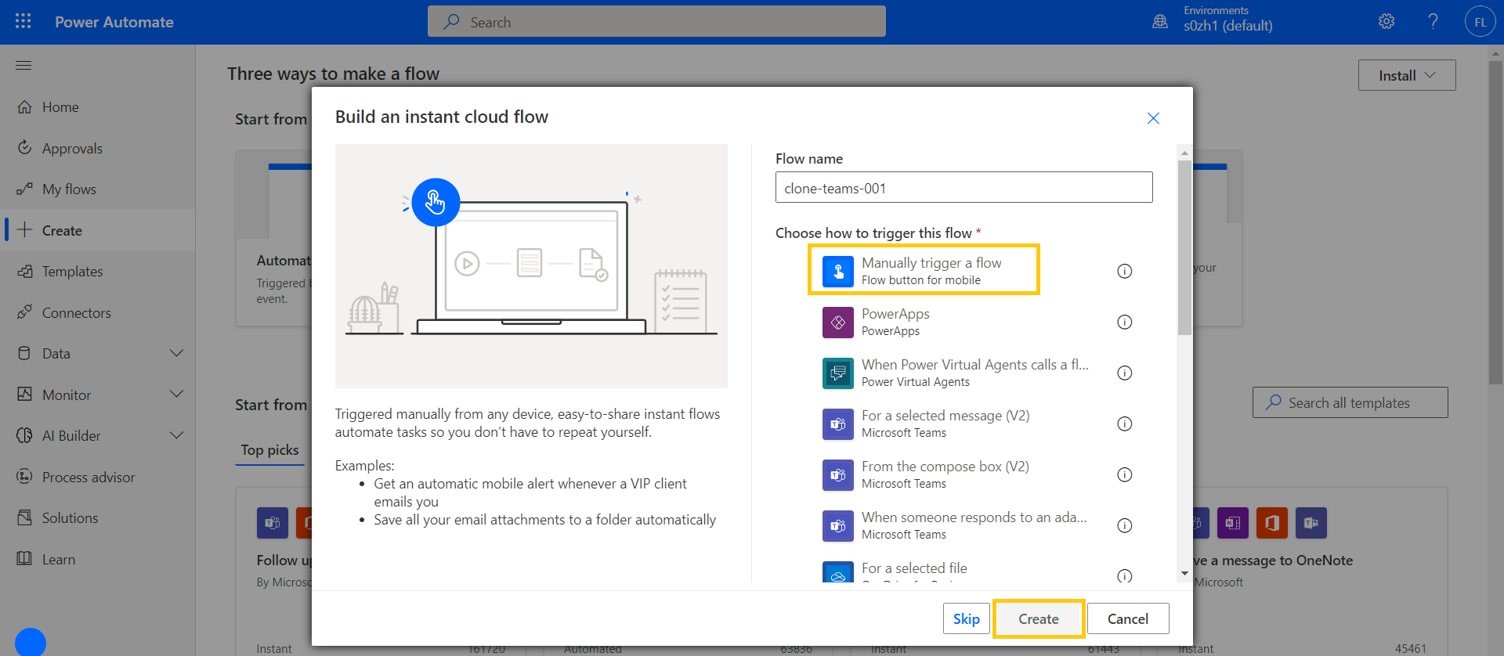This screenshot has width=1504, height=656.
Task: Select the Power Virtual Agents trigger icon
Action: coord(837,373)
